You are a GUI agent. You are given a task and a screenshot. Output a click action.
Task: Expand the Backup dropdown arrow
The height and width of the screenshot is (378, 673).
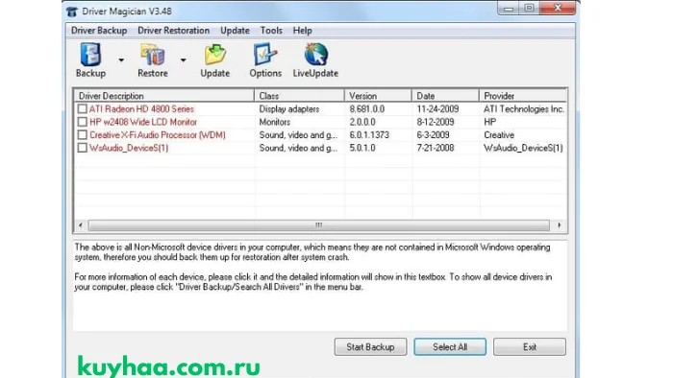coord(121,60)
